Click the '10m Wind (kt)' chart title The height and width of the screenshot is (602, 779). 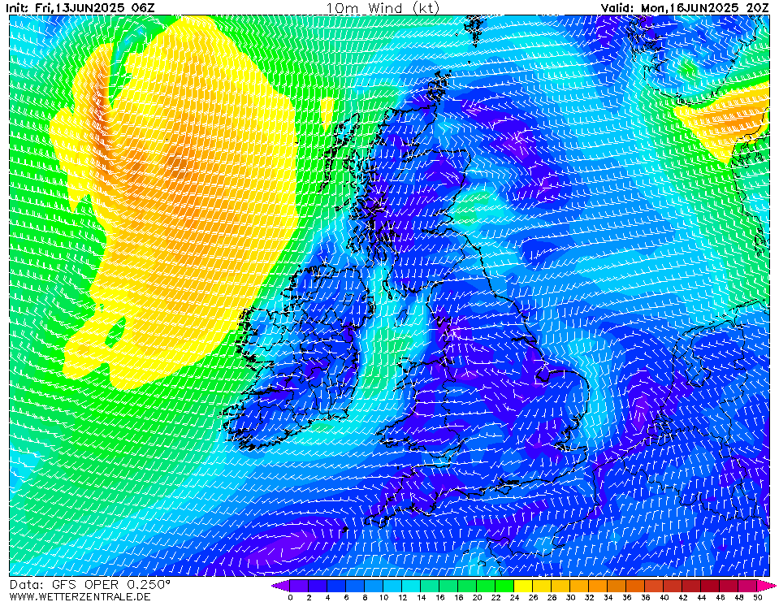383,8
